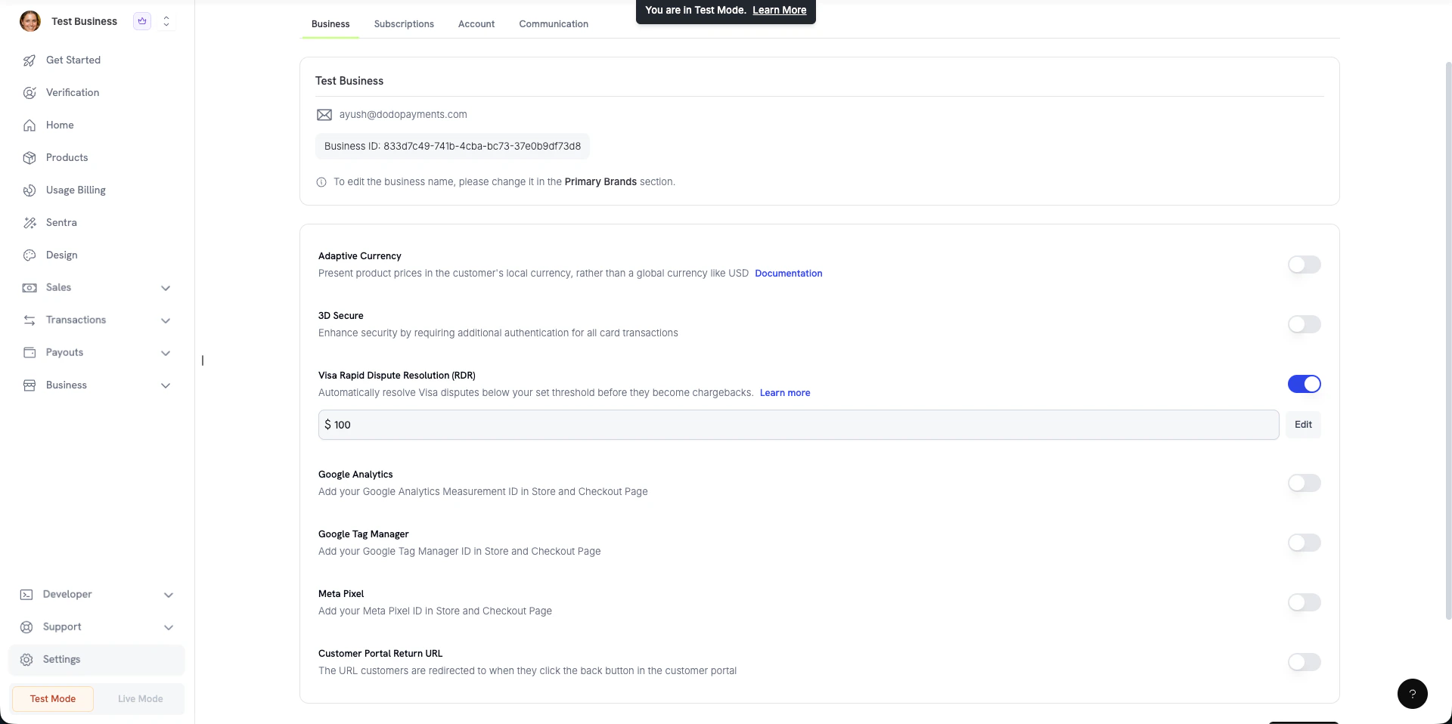
Task: Click the Verification icon in sidebar
Action: point(29,93)
